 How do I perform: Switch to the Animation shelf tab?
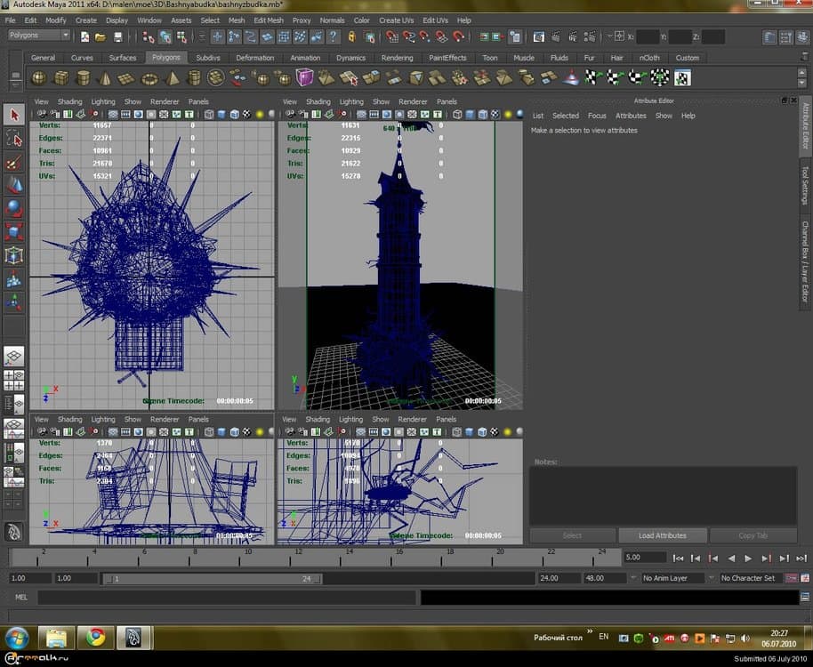[305, 58]
